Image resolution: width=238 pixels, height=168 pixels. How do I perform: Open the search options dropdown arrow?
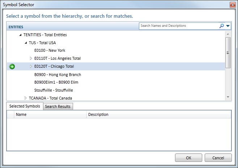coord(228,26)
